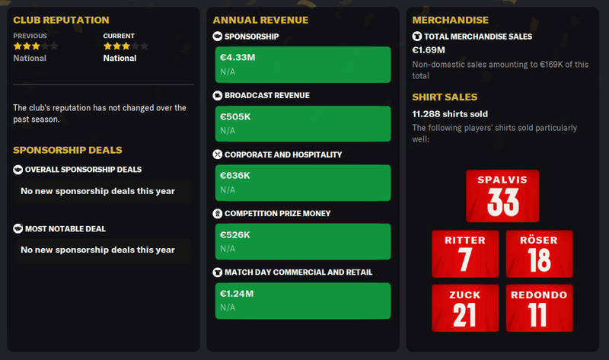The width and height of the screenshot is (609, 360).
Task: Select the Redondo number 11 shirt
Action: pos(539,308)
